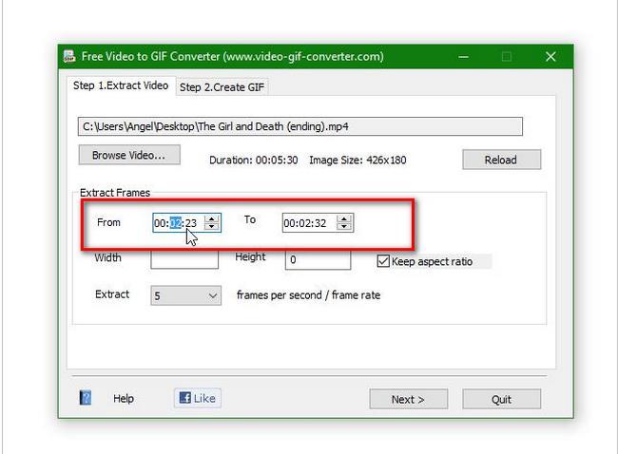The width and height of the screenshot is (618, 454).
Task: Switch to Step 1.Extract Video tab
Action: click(121, 85)
